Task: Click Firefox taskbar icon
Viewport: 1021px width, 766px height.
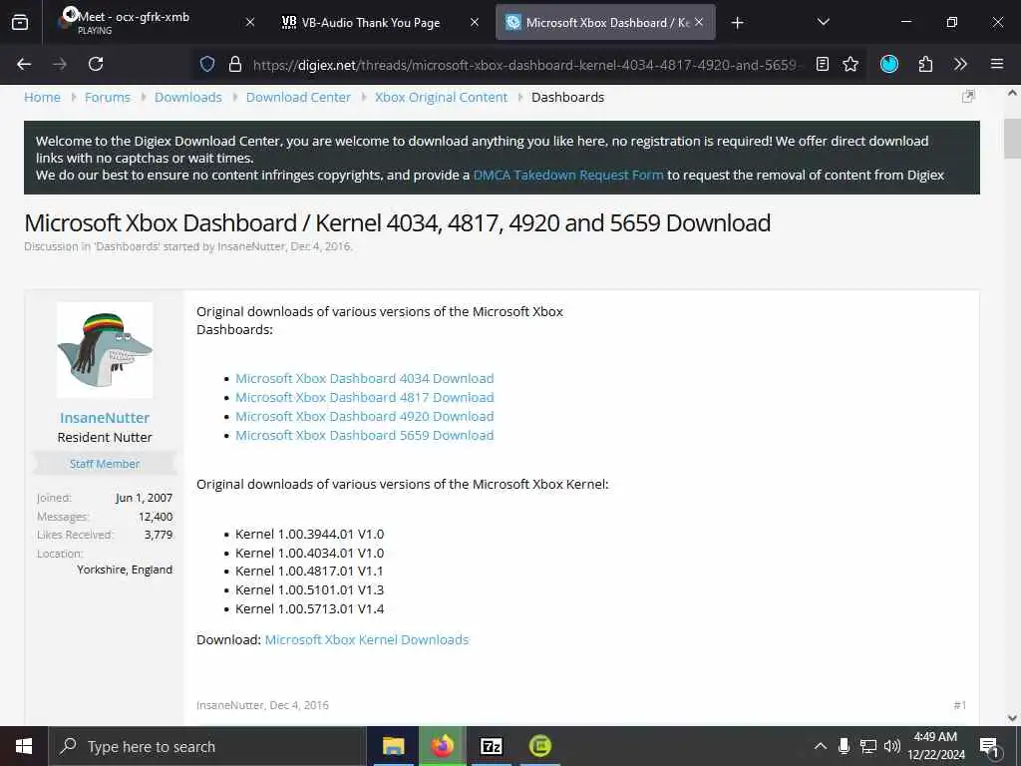Action: (x=442, y=746)
